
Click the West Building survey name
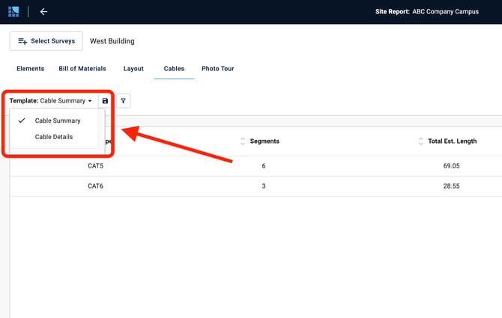coord(112,41)
